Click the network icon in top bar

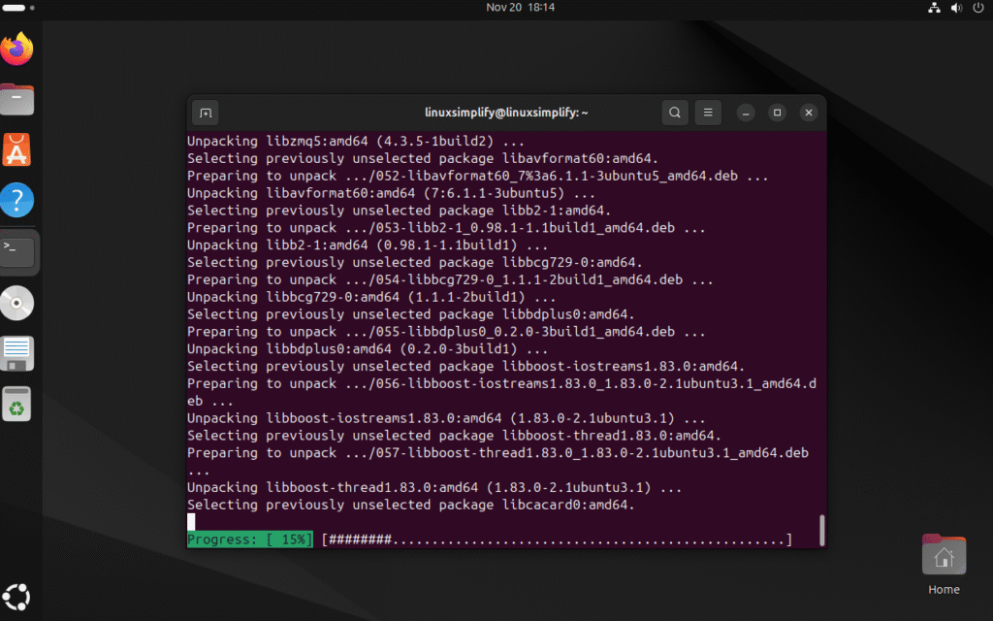point(934,8)
